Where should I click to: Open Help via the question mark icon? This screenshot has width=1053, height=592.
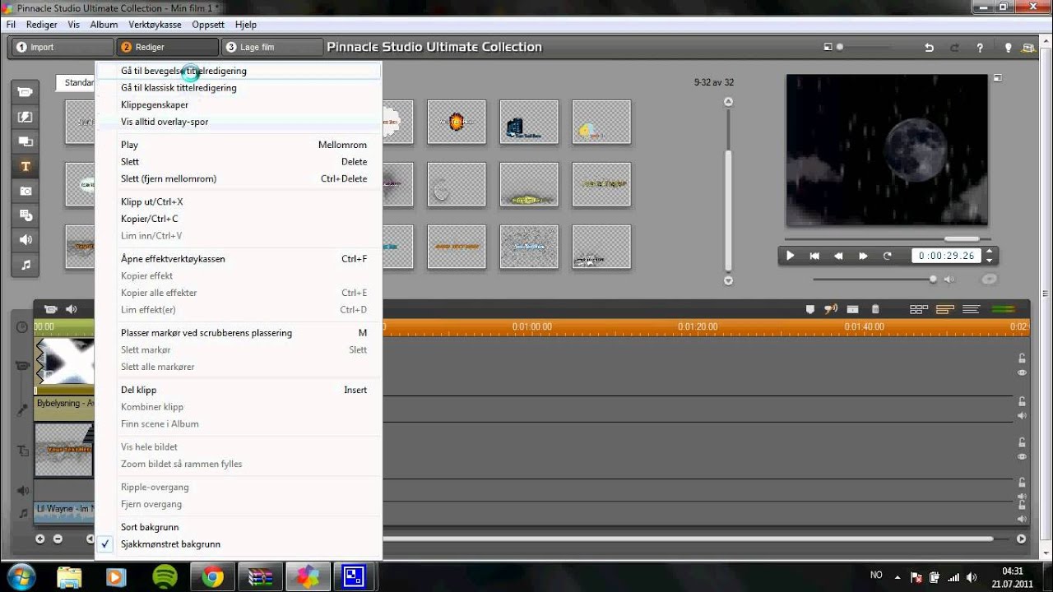coord(980,48)
